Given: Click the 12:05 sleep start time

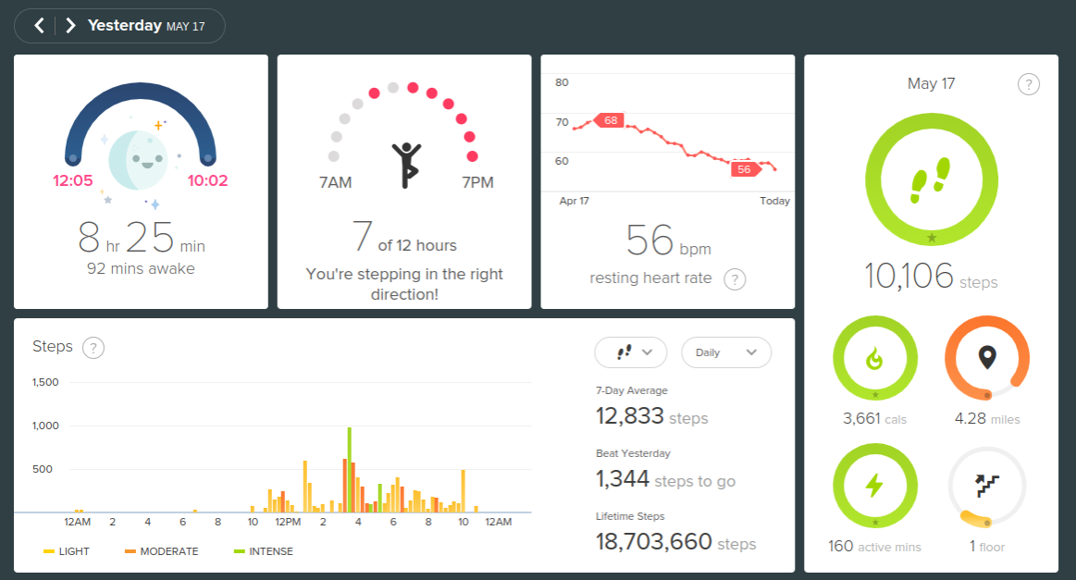Looking at the screenshot, I should [73, 180].
